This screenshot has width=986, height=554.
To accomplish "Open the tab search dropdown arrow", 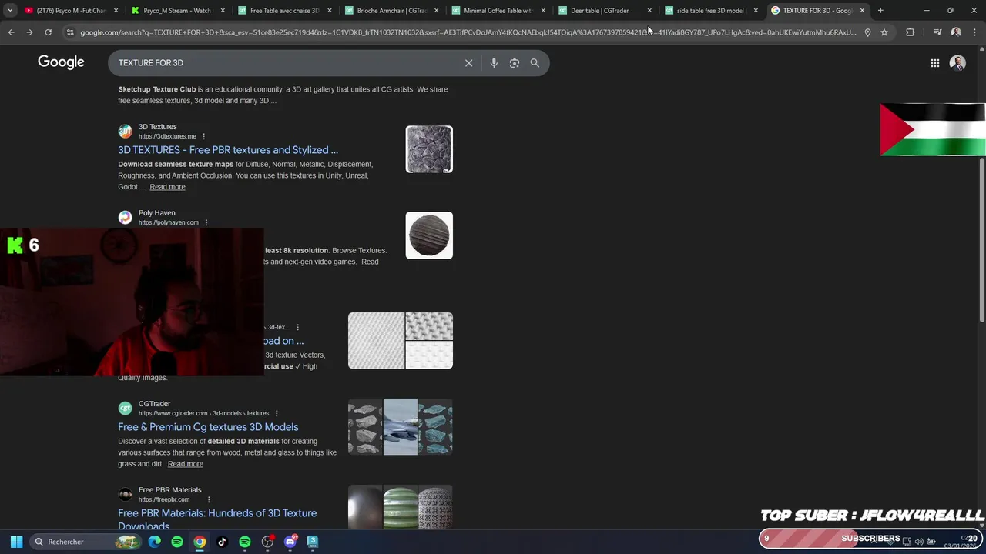I will 10,11.
